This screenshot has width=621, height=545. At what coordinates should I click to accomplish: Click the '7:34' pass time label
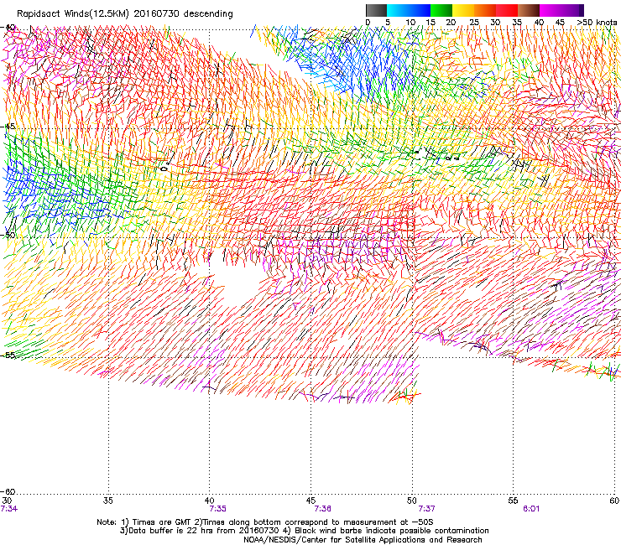click(9, 509)
